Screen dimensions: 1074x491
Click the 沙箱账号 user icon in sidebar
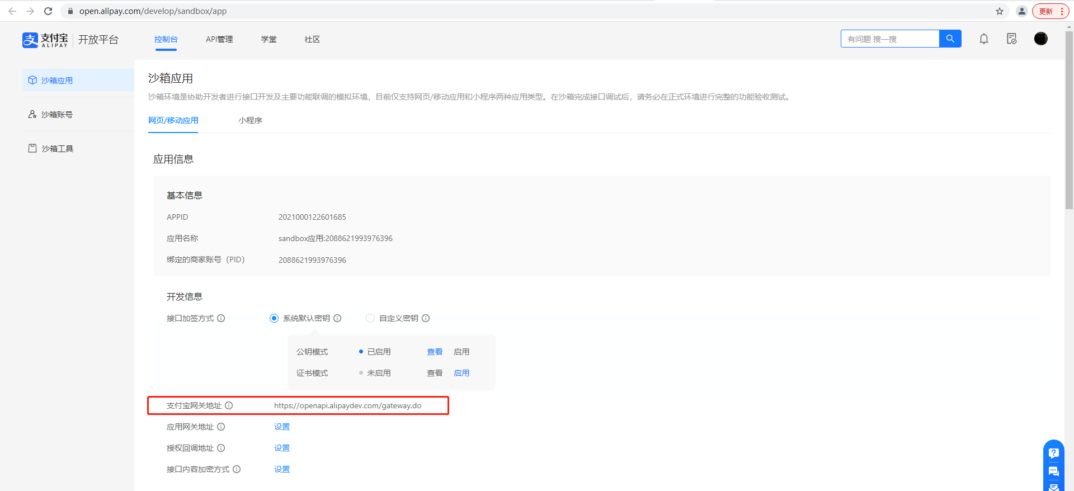pyautogui.click(x=32, y=114)
